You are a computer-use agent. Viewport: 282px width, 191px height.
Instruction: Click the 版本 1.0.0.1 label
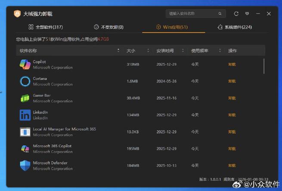point(210,179)
